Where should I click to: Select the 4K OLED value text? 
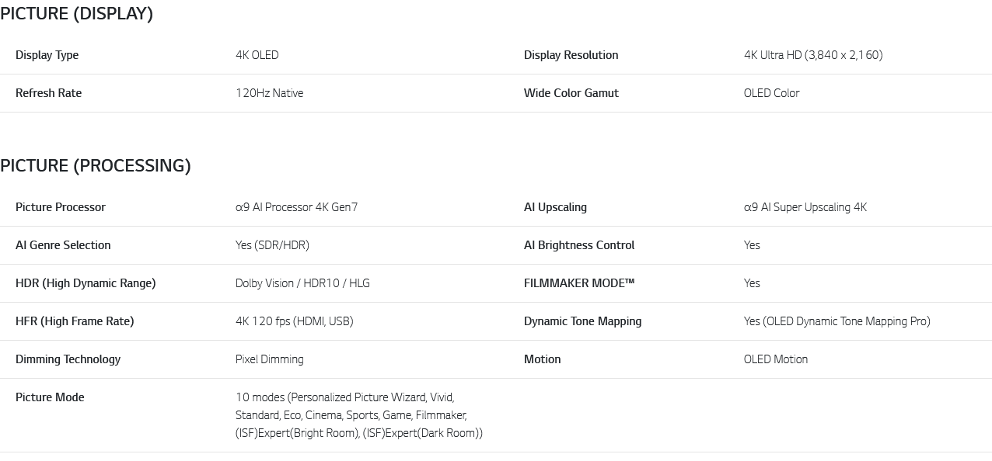(x=257, y=55)
